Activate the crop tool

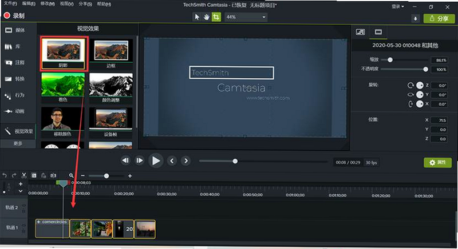coord(216,17)
